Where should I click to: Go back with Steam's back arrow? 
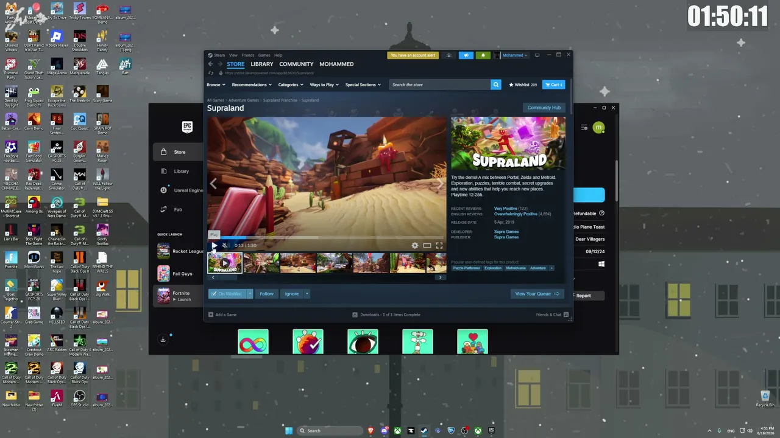[210, 64]
